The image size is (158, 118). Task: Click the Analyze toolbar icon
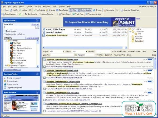point(47,10)
